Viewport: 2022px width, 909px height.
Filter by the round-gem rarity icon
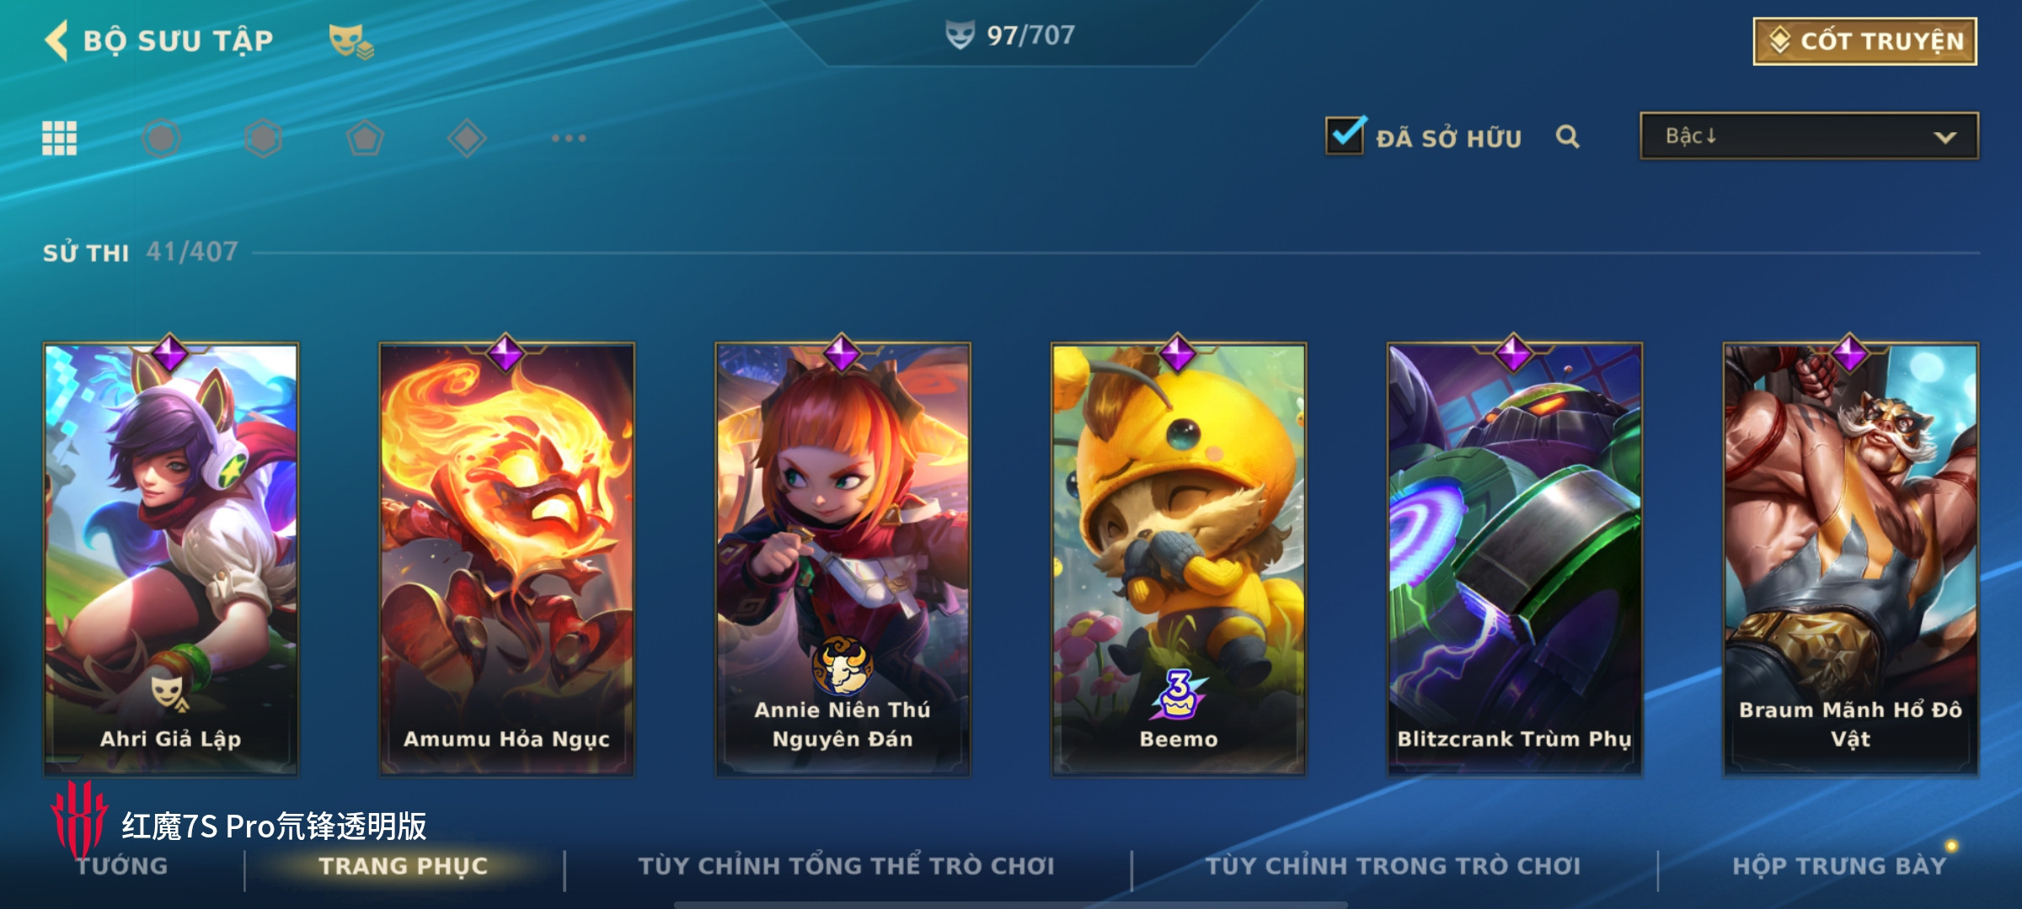click(161, 138)
